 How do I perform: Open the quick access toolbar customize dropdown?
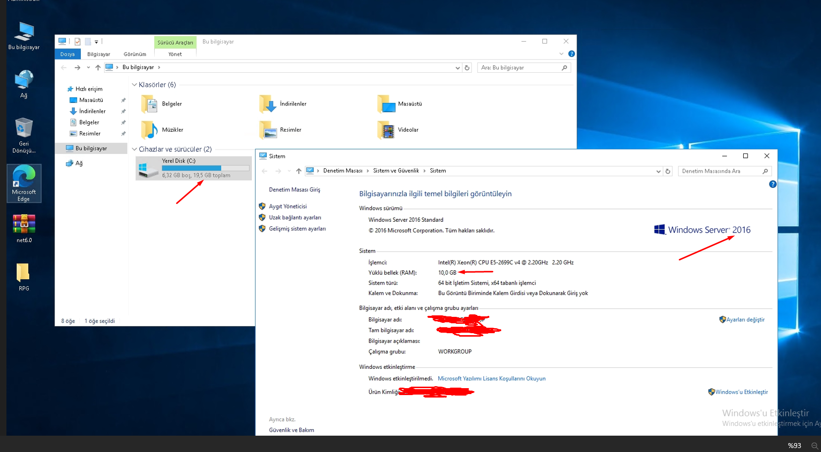tap(96, 42)
